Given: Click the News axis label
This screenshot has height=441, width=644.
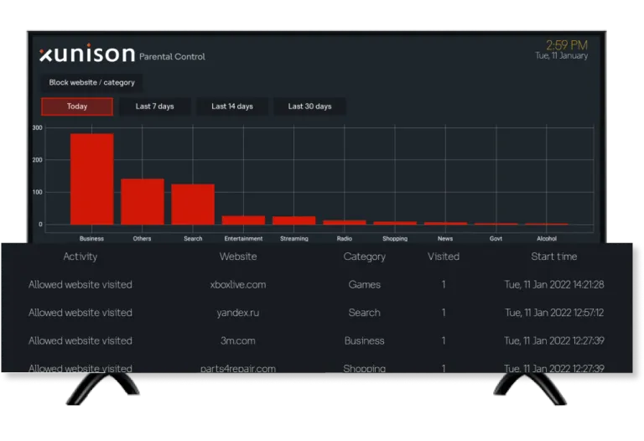Looking at the screenshot, I should pos(445,239).
